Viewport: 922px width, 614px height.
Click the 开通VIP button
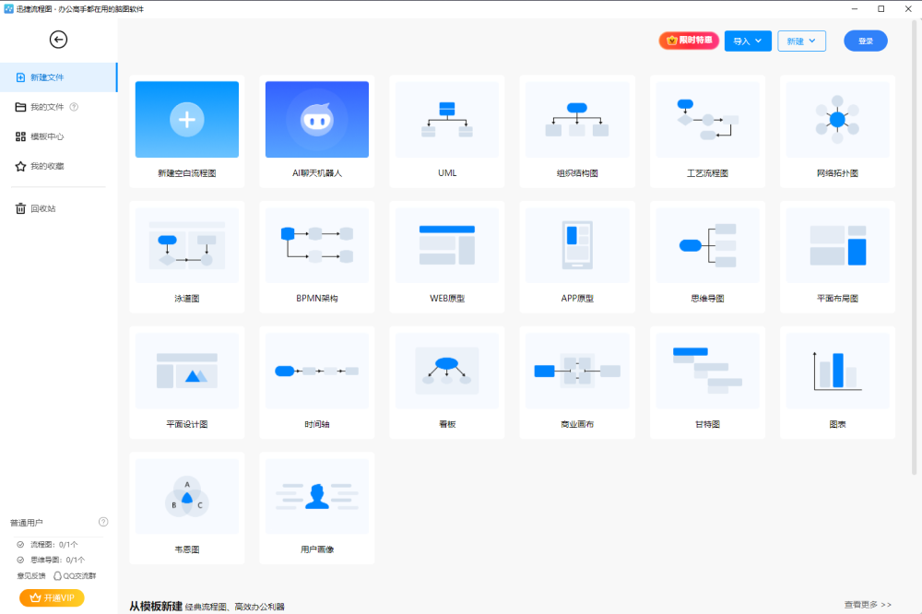click(x=52, y=597)
